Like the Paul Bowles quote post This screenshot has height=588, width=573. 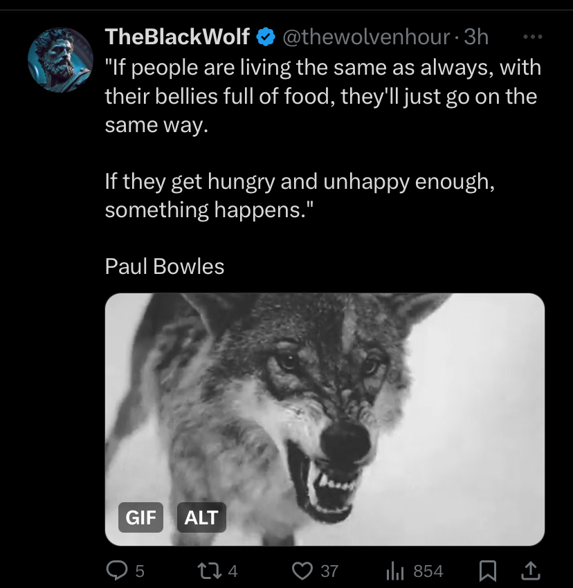(x=302, y=571)
